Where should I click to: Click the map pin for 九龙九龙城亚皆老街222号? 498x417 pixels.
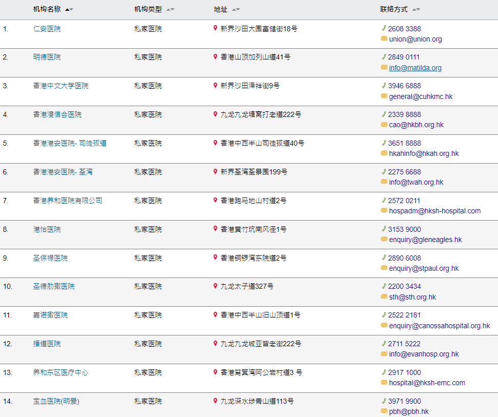click(215, 344)
